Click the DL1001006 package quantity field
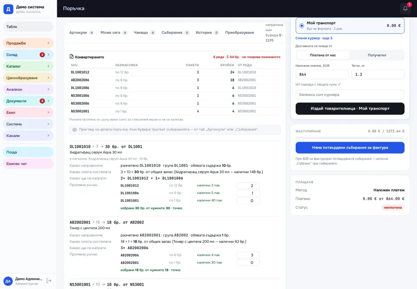The height and width of the screenshot is (289, 417). click(248, 193)
